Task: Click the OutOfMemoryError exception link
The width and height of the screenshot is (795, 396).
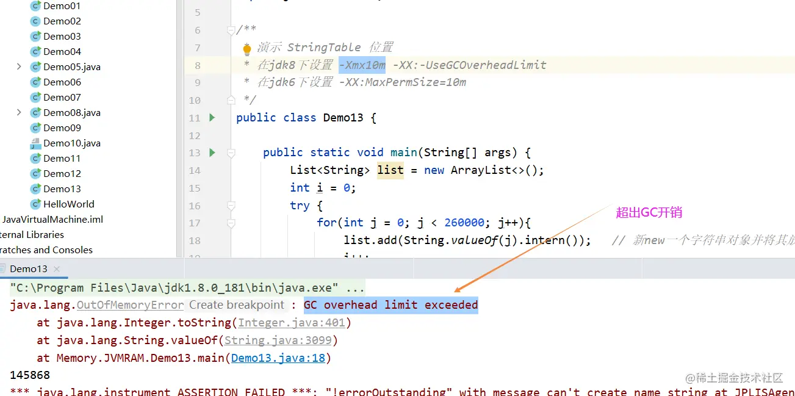Action: click(130, 305)
